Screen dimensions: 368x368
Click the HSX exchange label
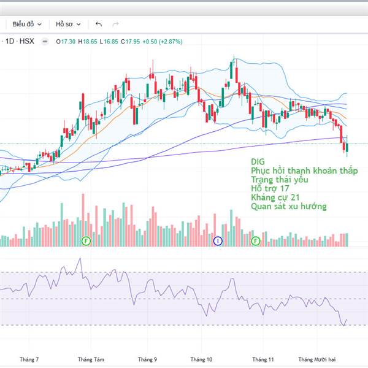click(x=27, y=42)
